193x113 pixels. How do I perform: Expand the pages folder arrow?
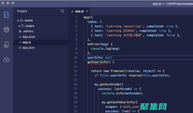(x=19, y=26)
